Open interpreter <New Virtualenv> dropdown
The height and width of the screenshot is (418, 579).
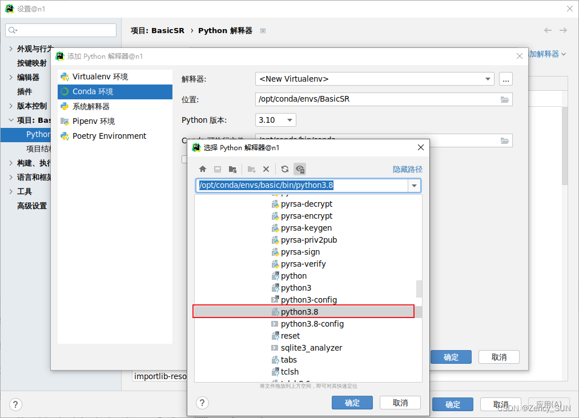click(488, 79)
